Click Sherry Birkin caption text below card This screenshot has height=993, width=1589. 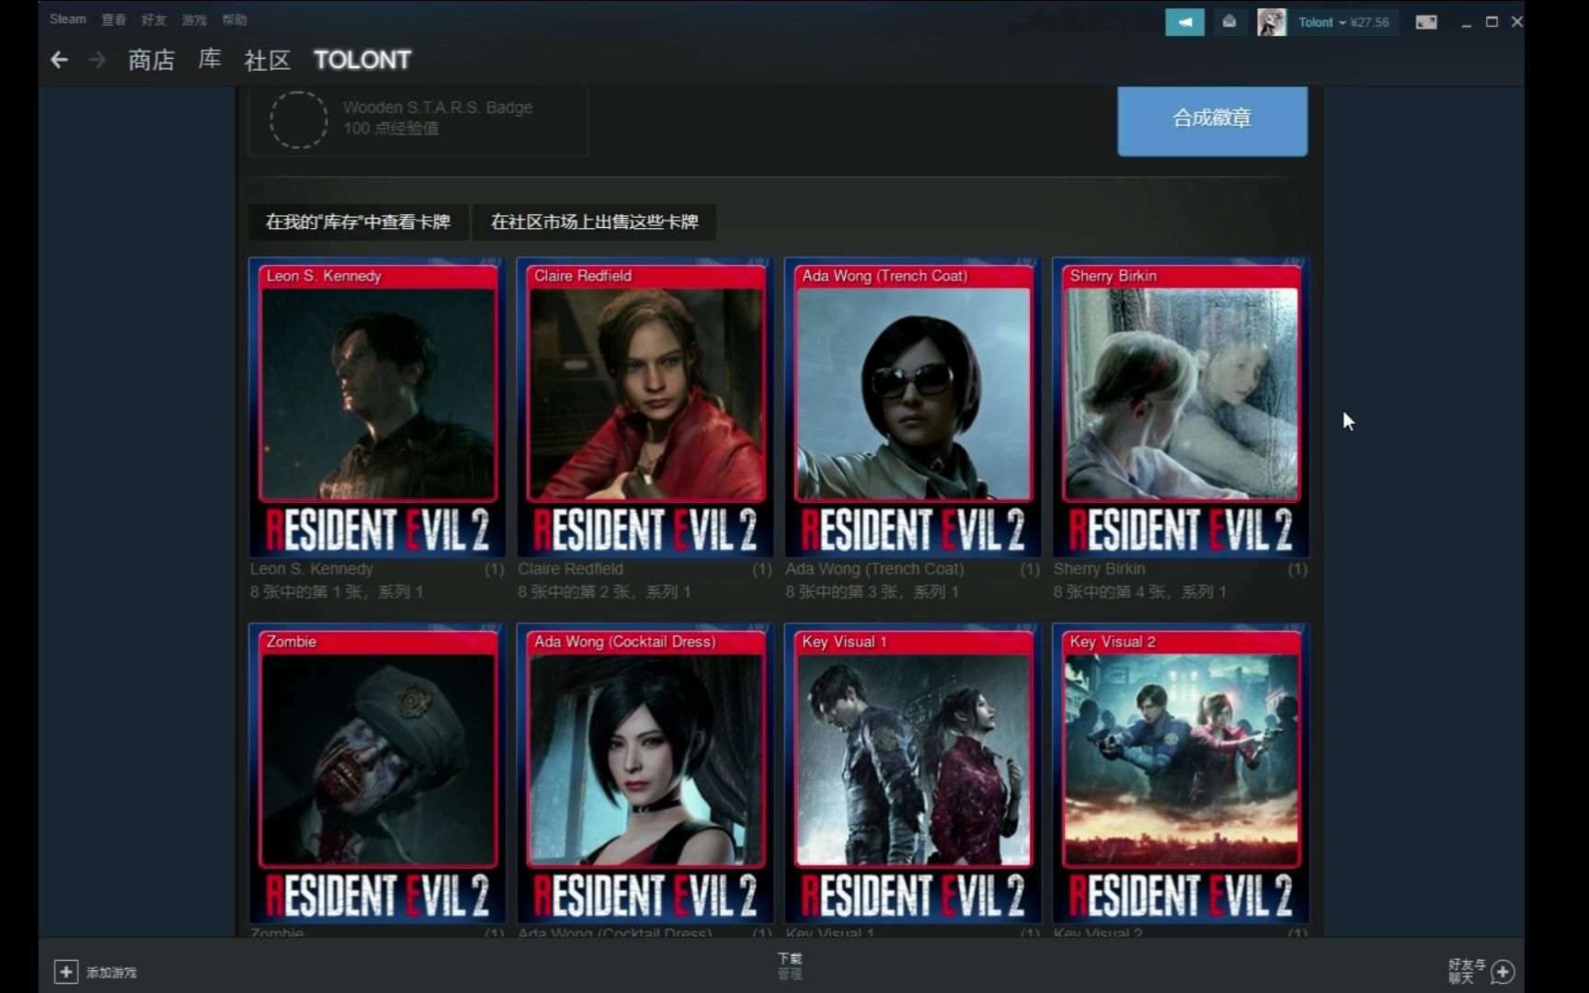tap(1099, 569)
